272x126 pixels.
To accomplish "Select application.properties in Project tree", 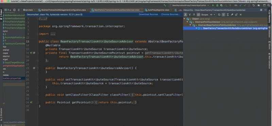I will tap(12, 78).
